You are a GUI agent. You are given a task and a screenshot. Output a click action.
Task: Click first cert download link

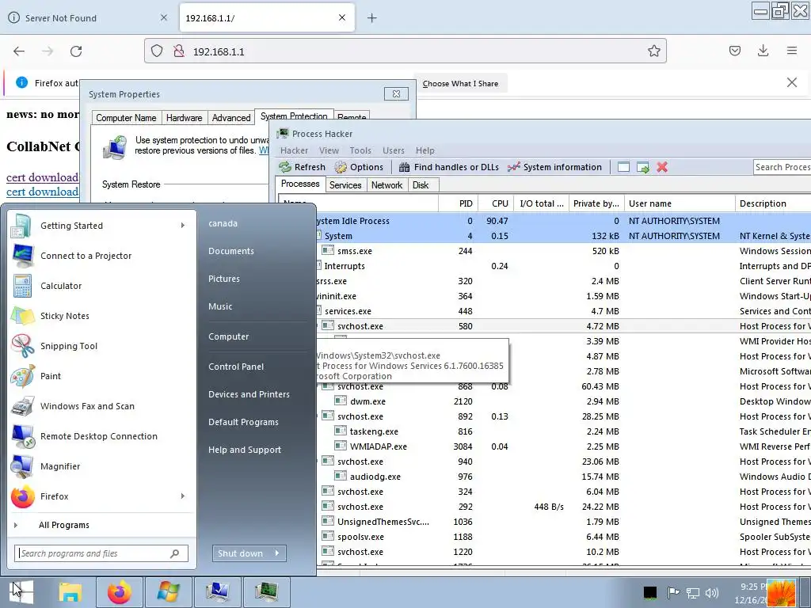tap(42, 177)
